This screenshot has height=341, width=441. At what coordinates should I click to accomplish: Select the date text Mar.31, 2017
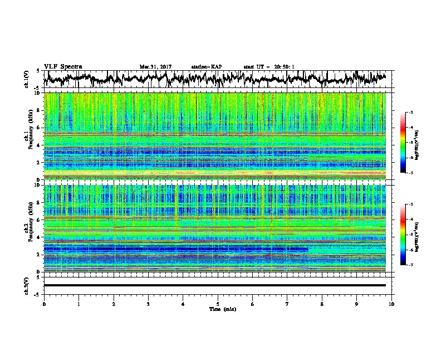pos(155,67)
